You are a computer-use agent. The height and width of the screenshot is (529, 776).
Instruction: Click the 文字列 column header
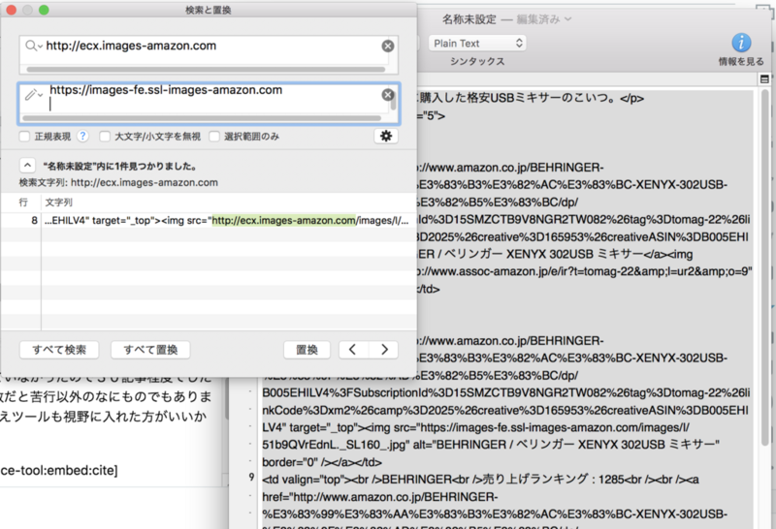click(59, 202)
